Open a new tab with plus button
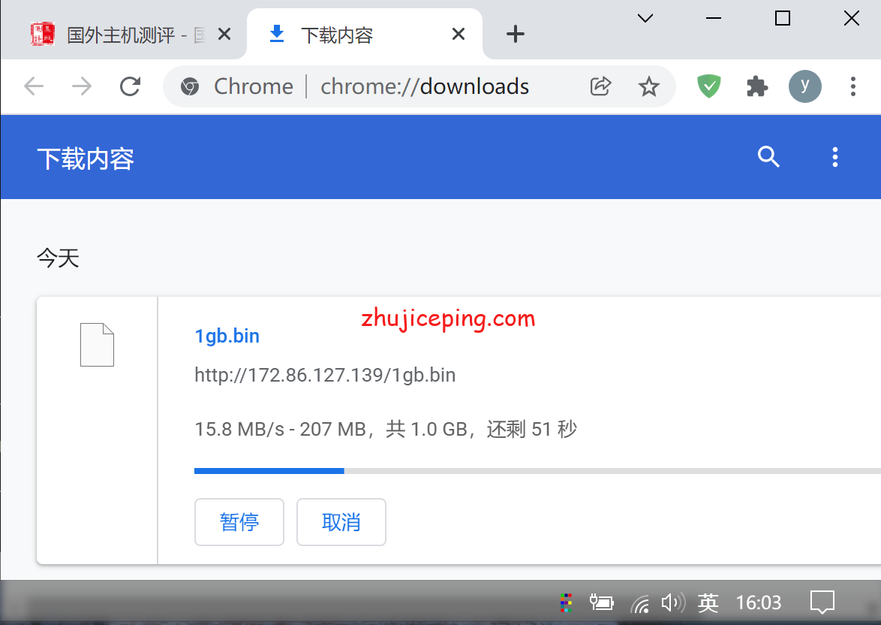This screenshot has width=881, height=625. tap(516, 35)
